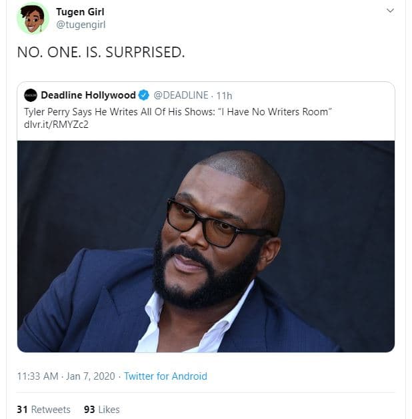The height and width of the screenshot is (419, 412).
Task: Click the Deadline Hollywood round logo icon
Action: [x=31, y=95]
